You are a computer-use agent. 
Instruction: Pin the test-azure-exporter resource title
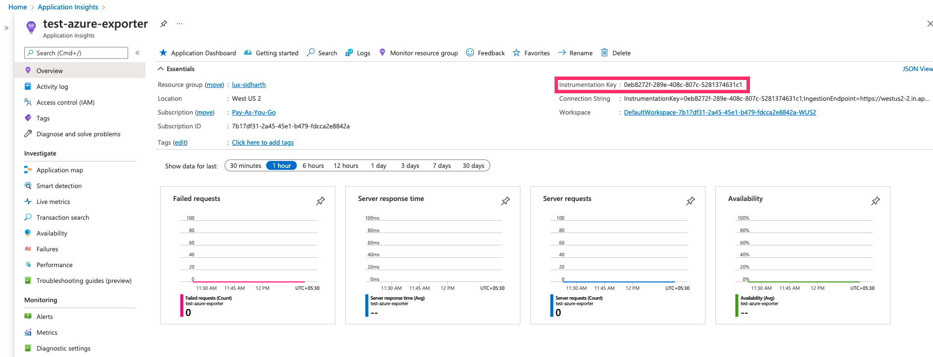pyautogui.click(x=164, y=24)
